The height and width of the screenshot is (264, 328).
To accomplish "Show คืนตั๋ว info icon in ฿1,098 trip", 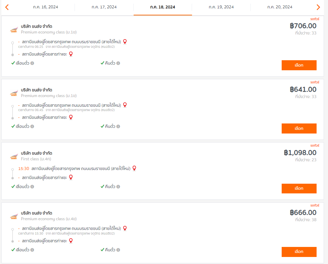I will pyautogui.click(x=118, y=187).
